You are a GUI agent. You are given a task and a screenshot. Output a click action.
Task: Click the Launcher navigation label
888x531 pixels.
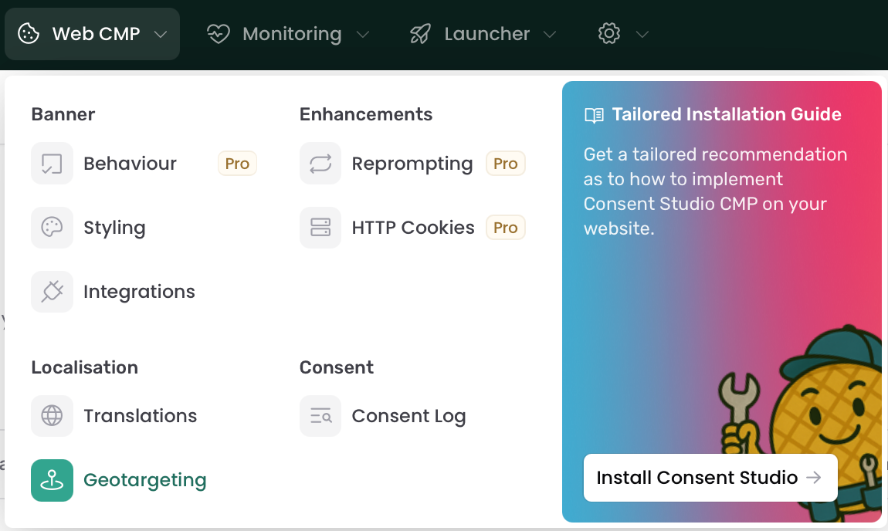pyautogui.click(x=487, y=34)
